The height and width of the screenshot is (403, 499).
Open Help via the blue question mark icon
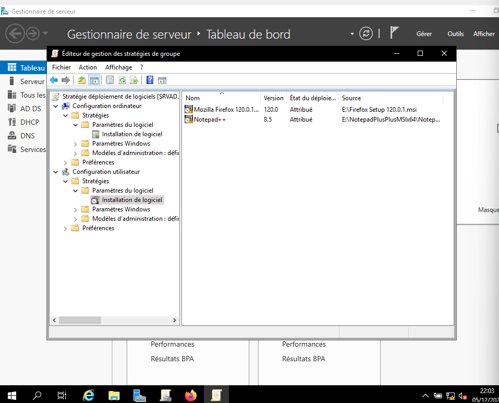(x=150, y=80)
